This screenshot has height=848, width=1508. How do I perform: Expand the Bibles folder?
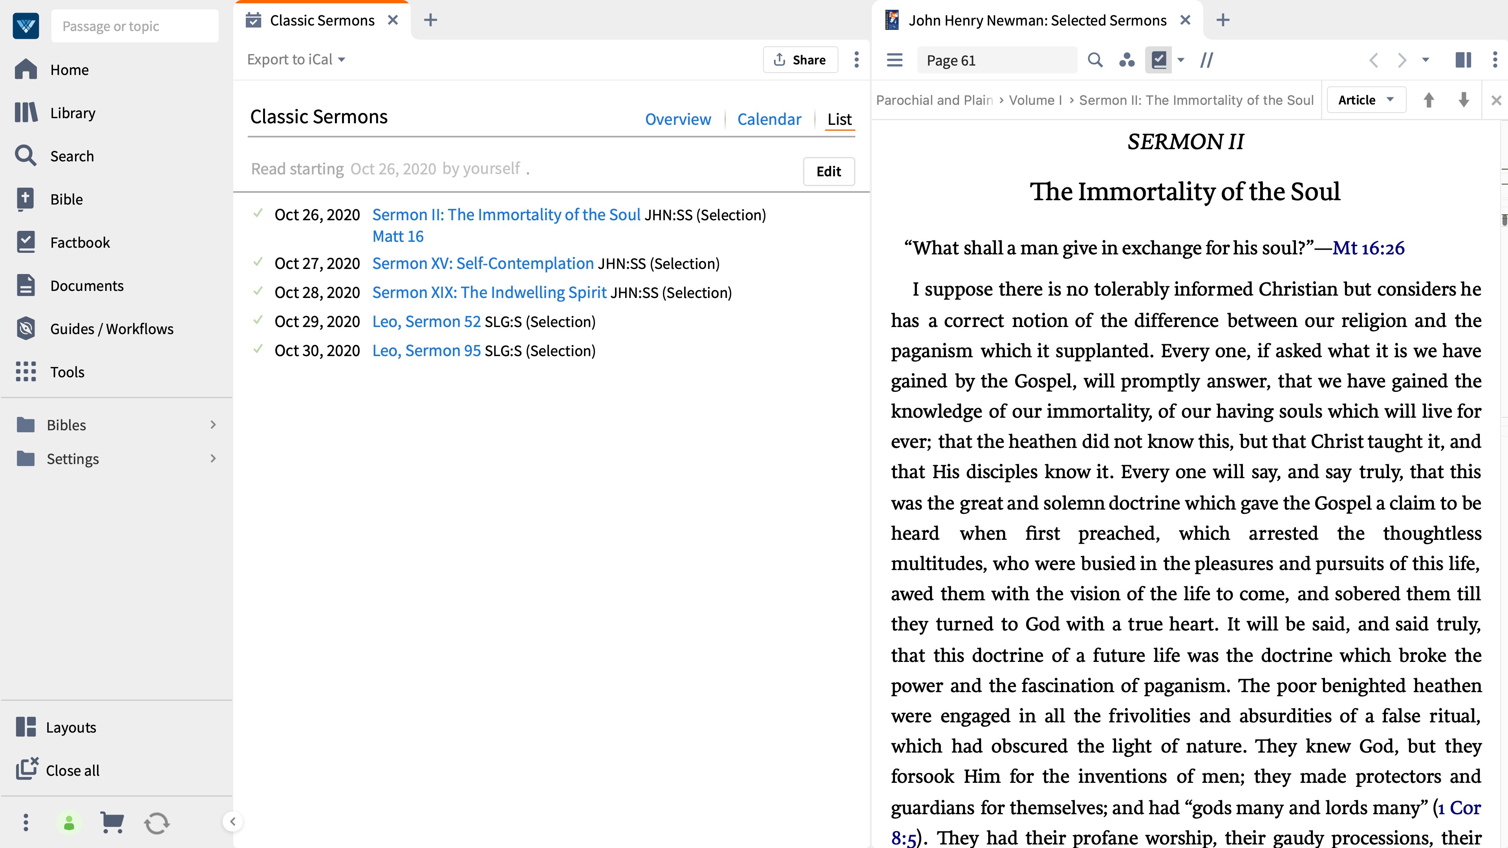(x=117, y=425)
